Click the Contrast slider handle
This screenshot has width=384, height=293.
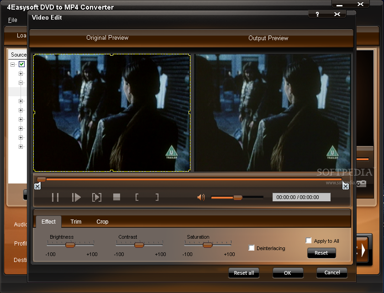point(139,245)
